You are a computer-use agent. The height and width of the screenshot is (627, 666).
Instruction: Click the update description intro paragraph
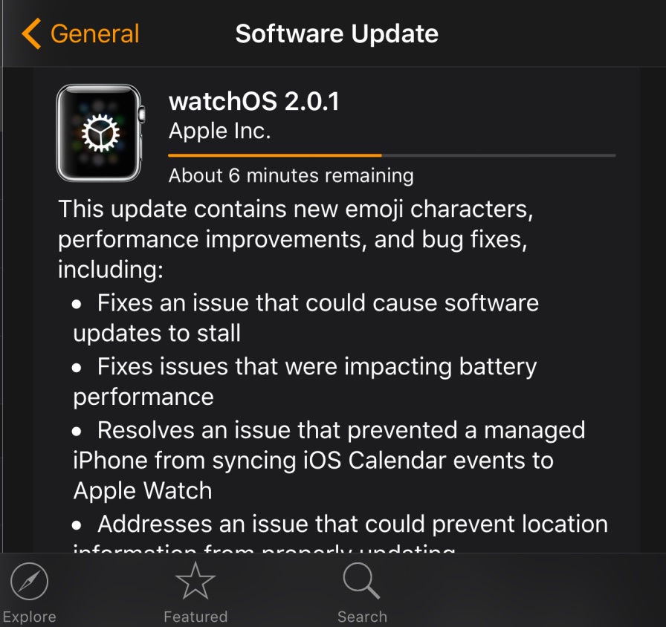296,239
